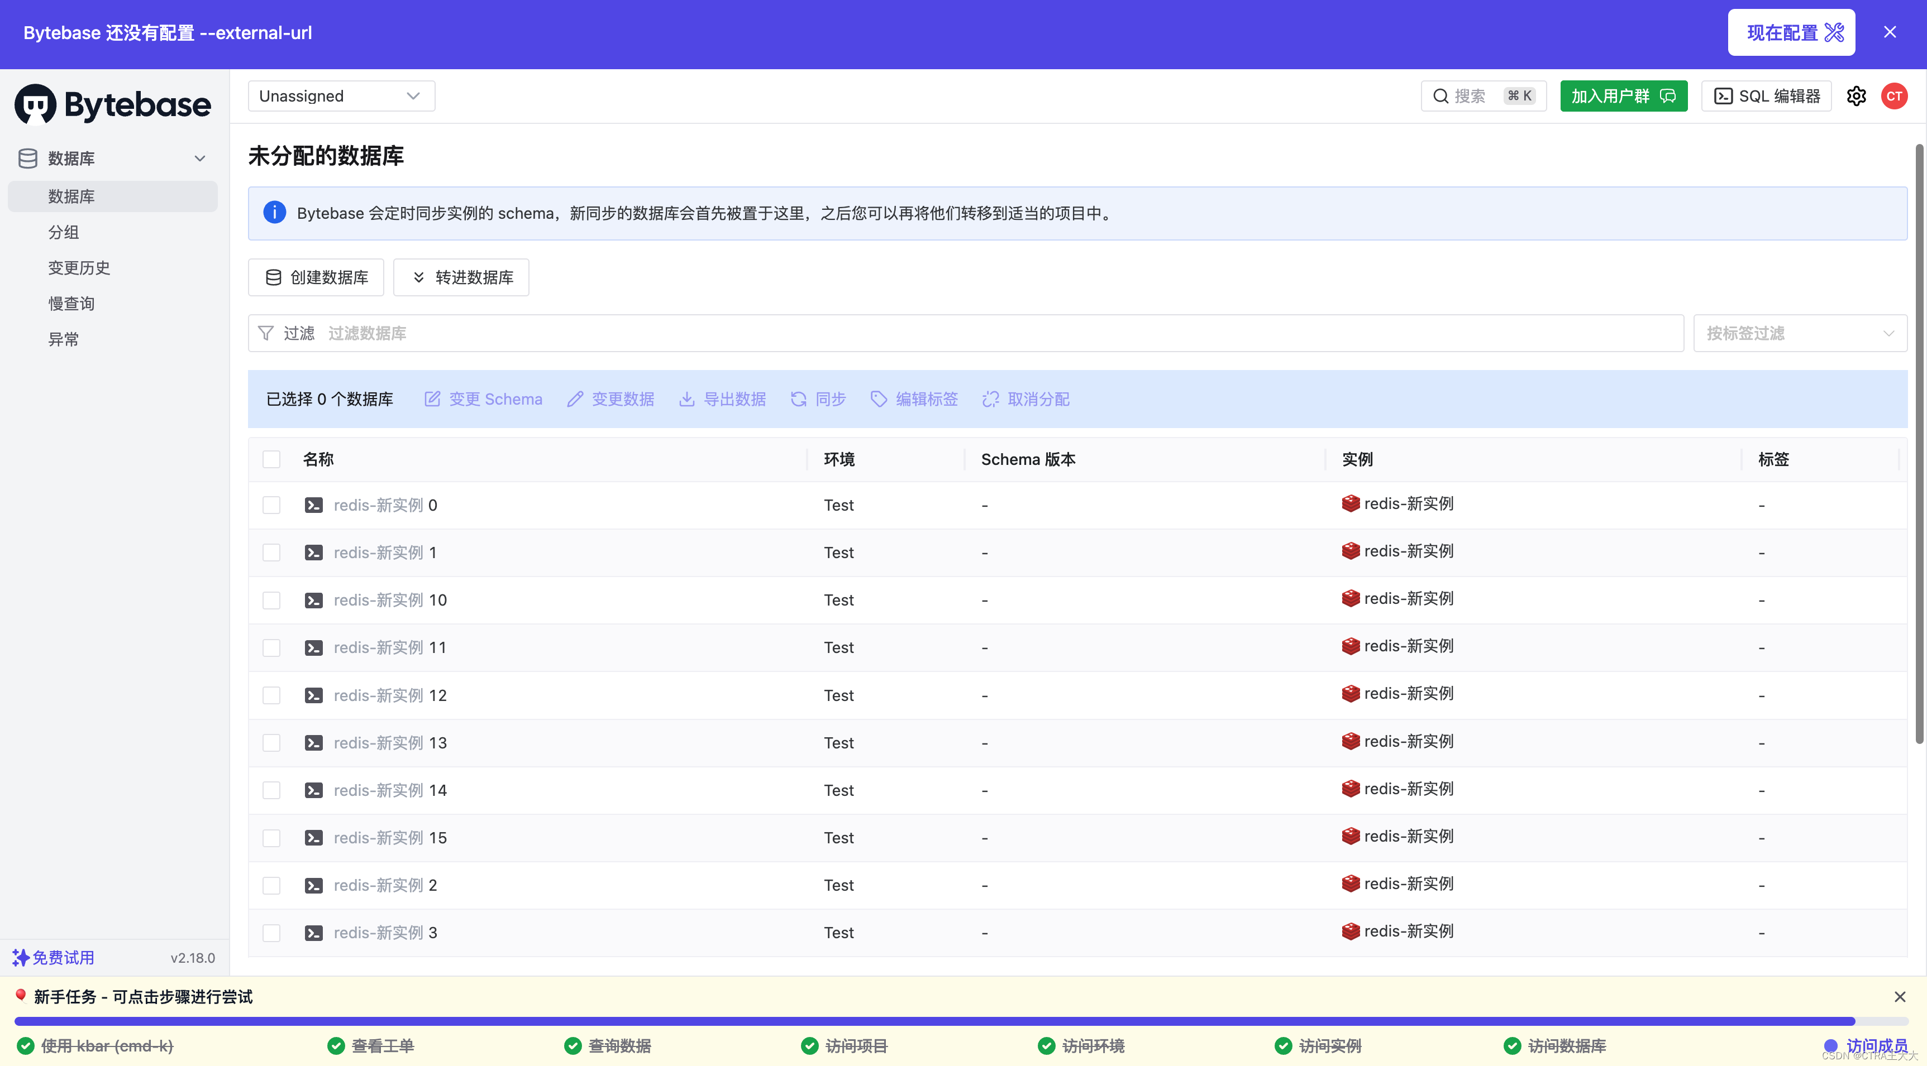Viewport: 1927px width, 1066px height.
Task: Click the 加入用户群 button
Action: click(1623, 95)
